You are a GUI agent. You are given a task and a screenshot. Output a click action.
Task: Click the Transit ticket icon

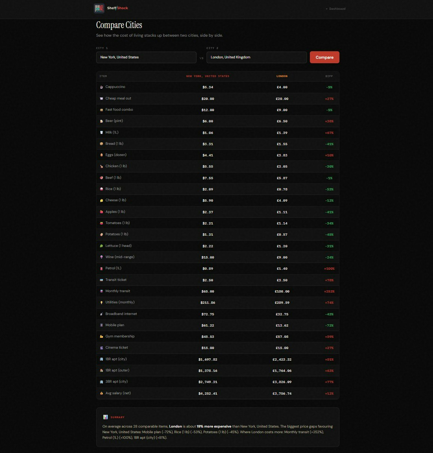point(101,280)
